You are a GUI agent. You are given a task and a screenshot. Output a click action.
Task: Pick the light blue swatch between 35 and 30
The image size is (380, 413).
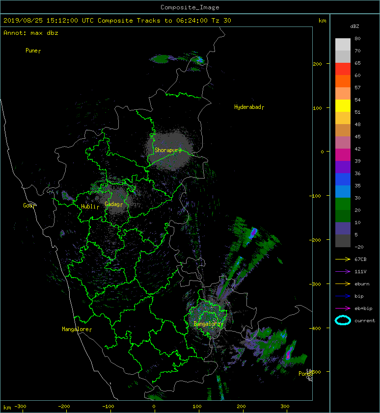(343, 192)
